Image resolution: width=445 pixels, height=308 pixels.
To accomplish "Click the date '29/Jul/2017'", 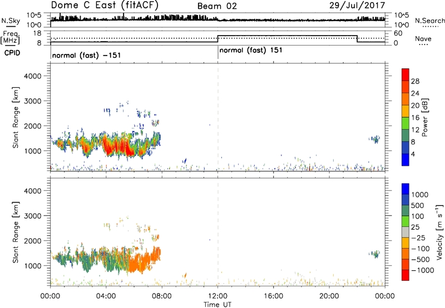I will pos(357,5).
